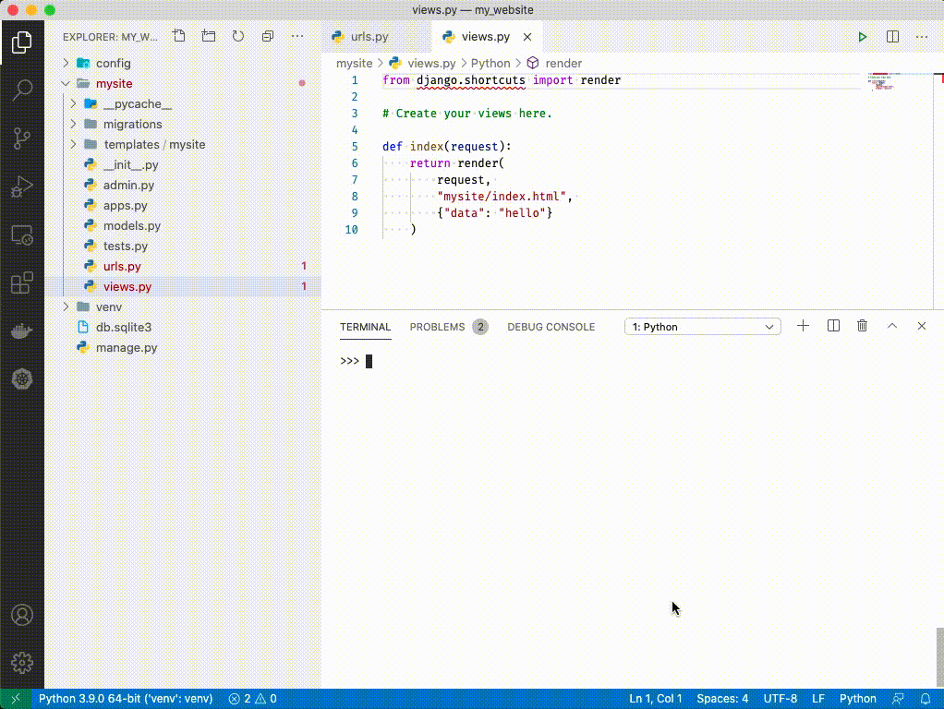Screen dimensions: 944x709
Task: Switch to the PROBLEMS panel tab
Action: point(437,327)
